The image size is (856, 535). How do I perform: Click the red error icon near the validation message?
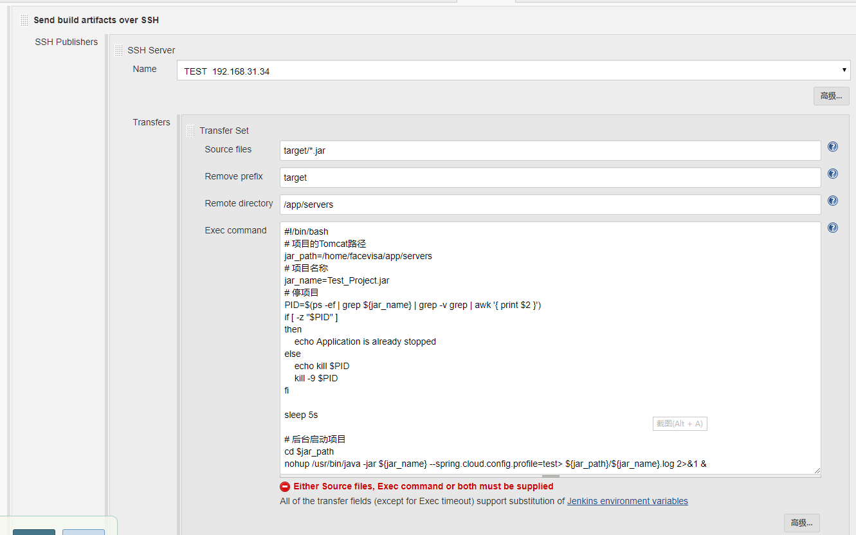pos(285,486)
